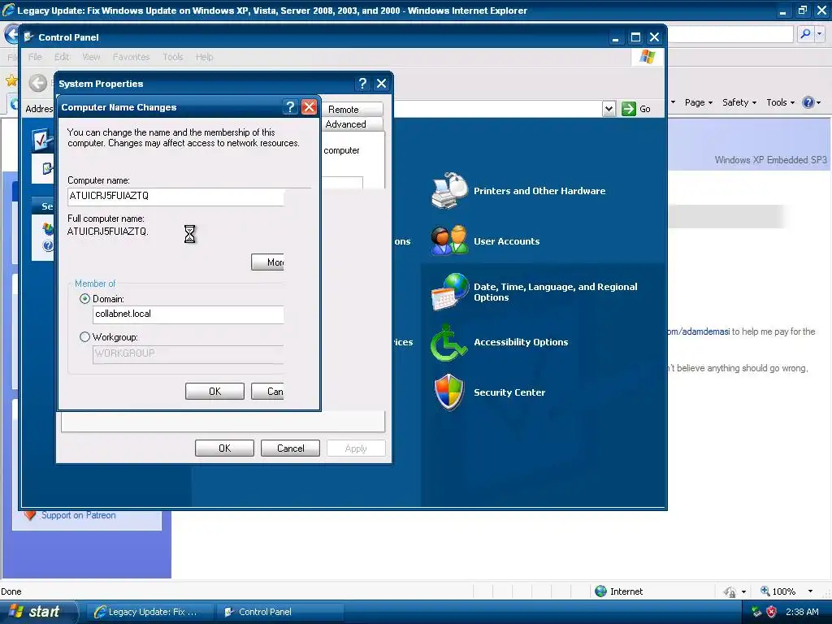Close the Computer Name Changes dialog

(309, 107)
